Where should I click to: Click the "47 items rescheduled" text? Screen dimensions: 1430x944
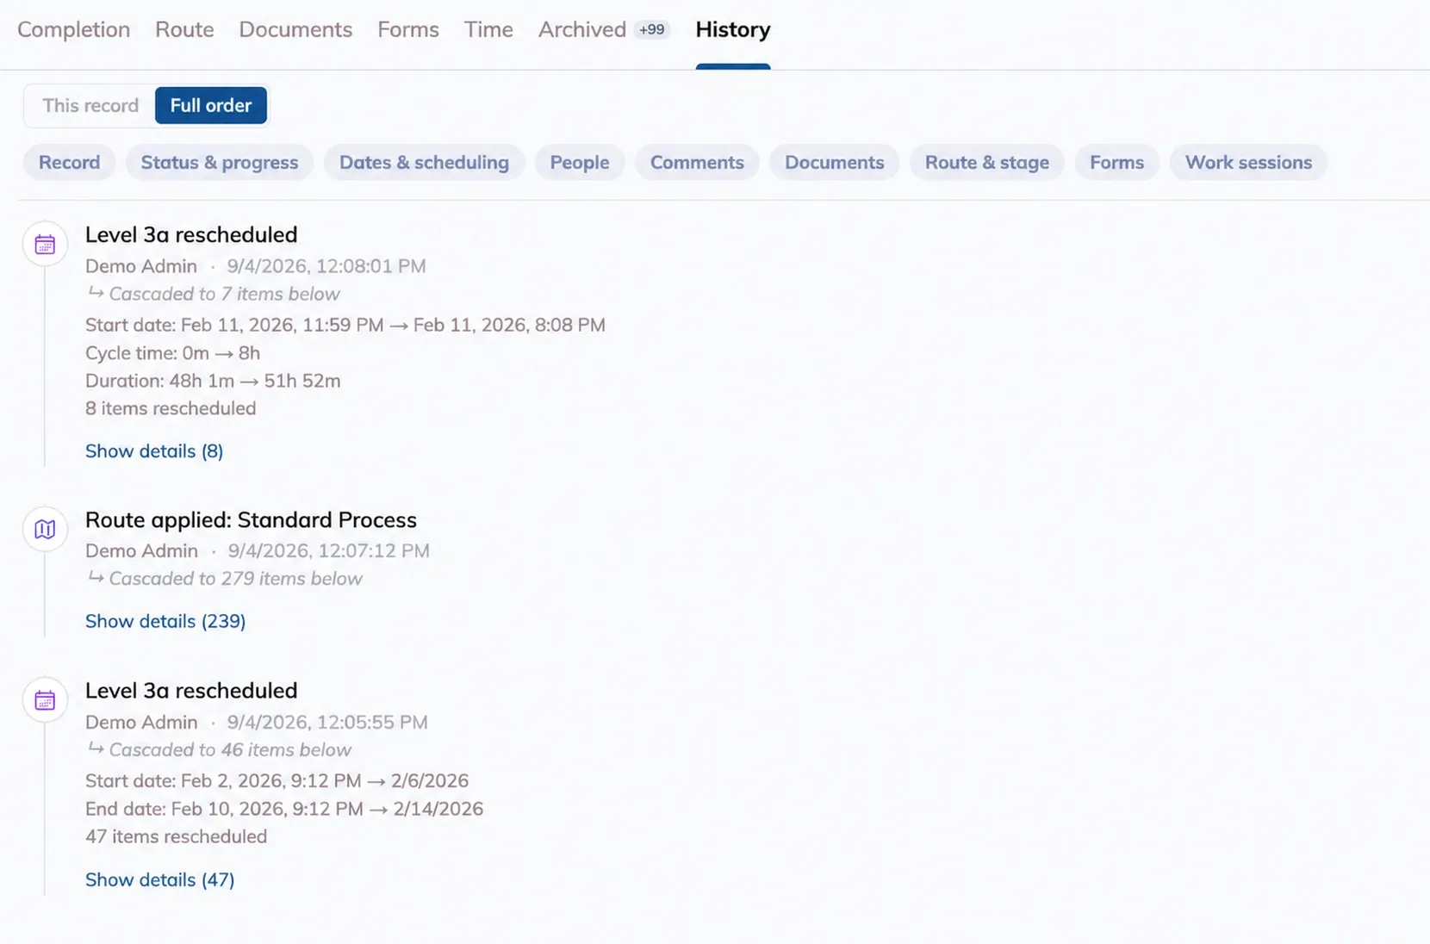tap(176, 836)
